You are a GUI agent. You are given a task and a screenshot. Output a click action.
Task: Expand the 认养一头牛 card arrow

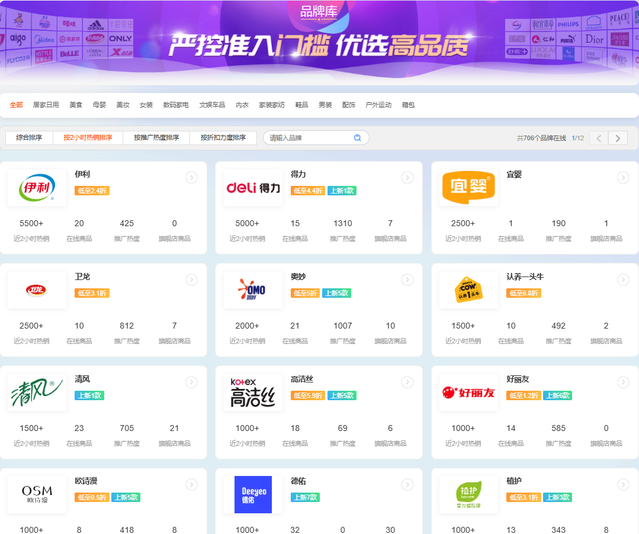point(623,280)
